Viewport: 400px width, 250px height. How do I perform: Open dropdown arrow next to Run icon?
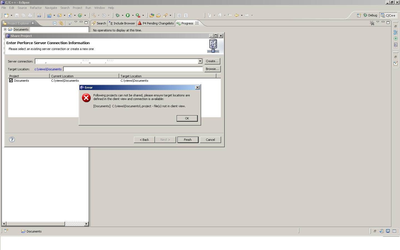coord(133,15)
